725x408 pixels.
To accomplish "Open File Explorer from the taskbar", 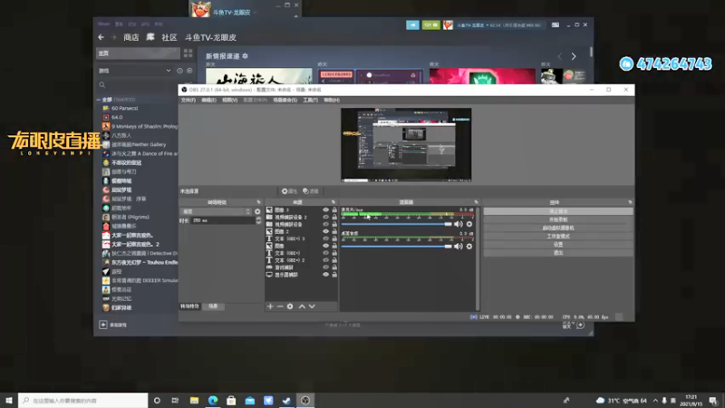I will pyautogui.click(x=194, y=400).
